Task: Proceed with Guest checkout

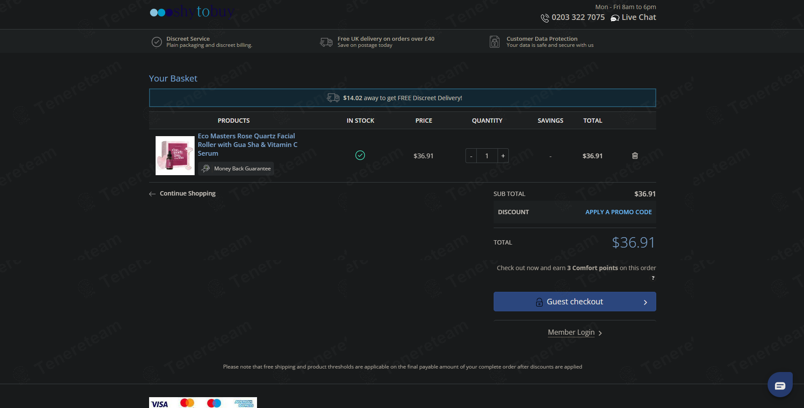Action: point(575,302)
